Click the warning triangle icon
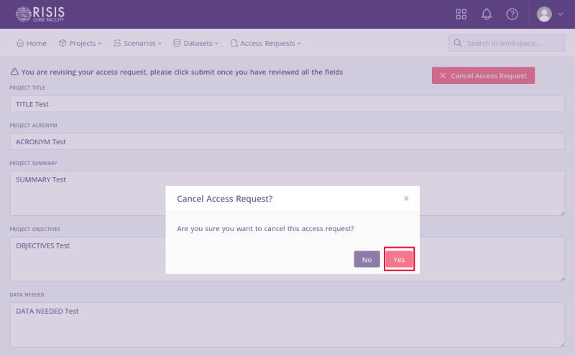The width and height of the screenshot is (575, 356). (x=14, y=72)
